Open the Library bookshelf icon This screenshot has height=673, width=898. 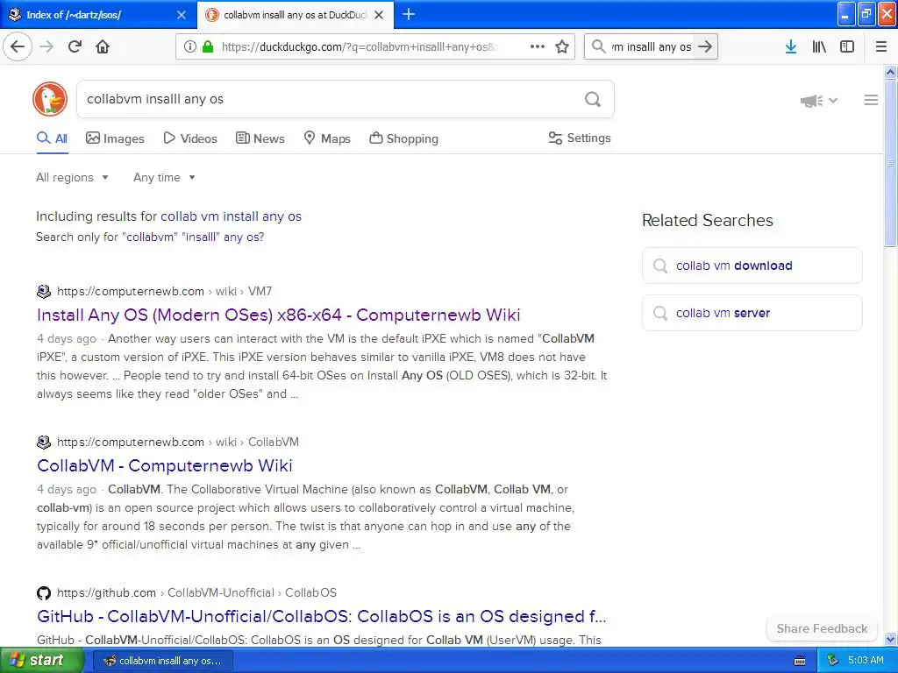coord(819,46)
